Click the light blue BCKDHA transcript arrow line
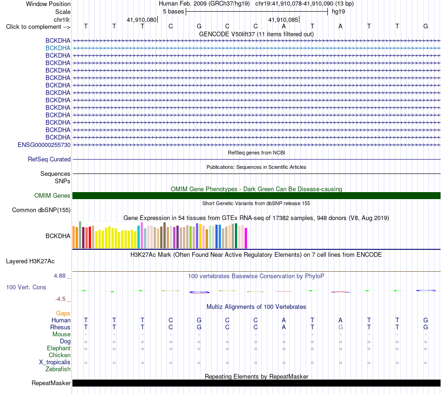441x394 pixels. tap(256, 48)
